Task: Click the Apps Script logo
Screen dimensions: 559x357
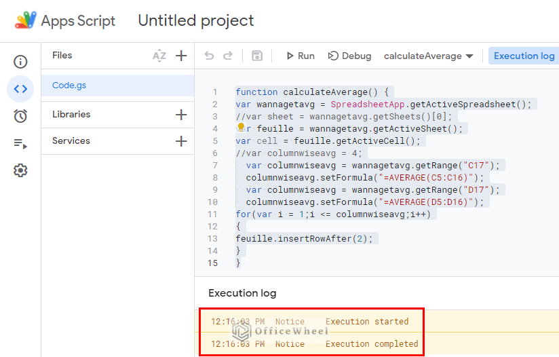Action: pos(26,20)
